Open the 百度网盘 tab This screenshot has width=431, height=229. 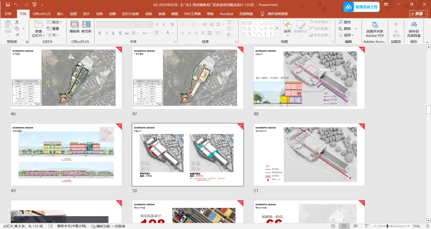tap(246, 14)
